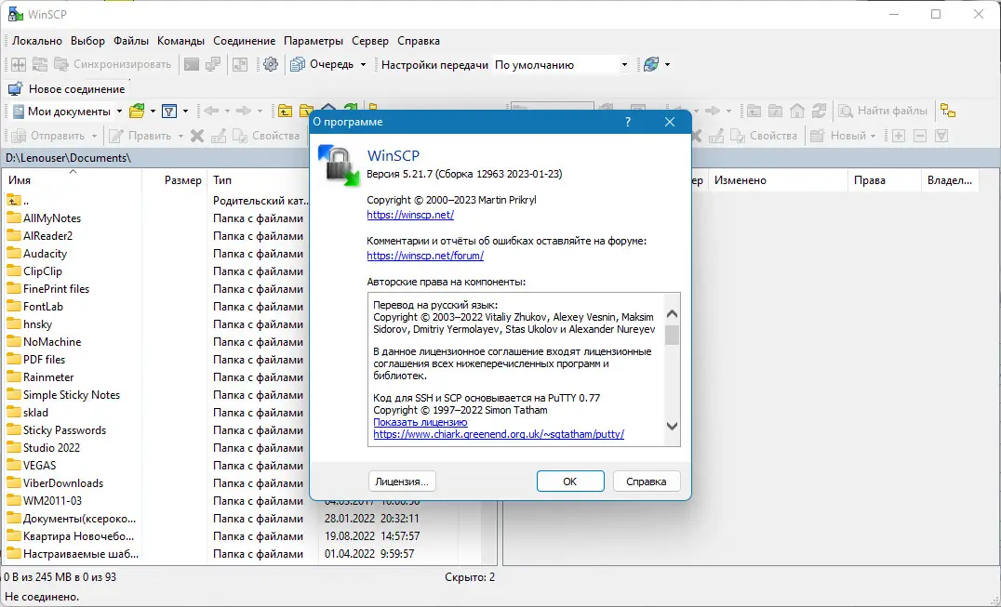Click the Filter funnel icon in local panel
The height and width of the screenshot is (607, 1001).
pyautogui.click(x=169, y=111)
